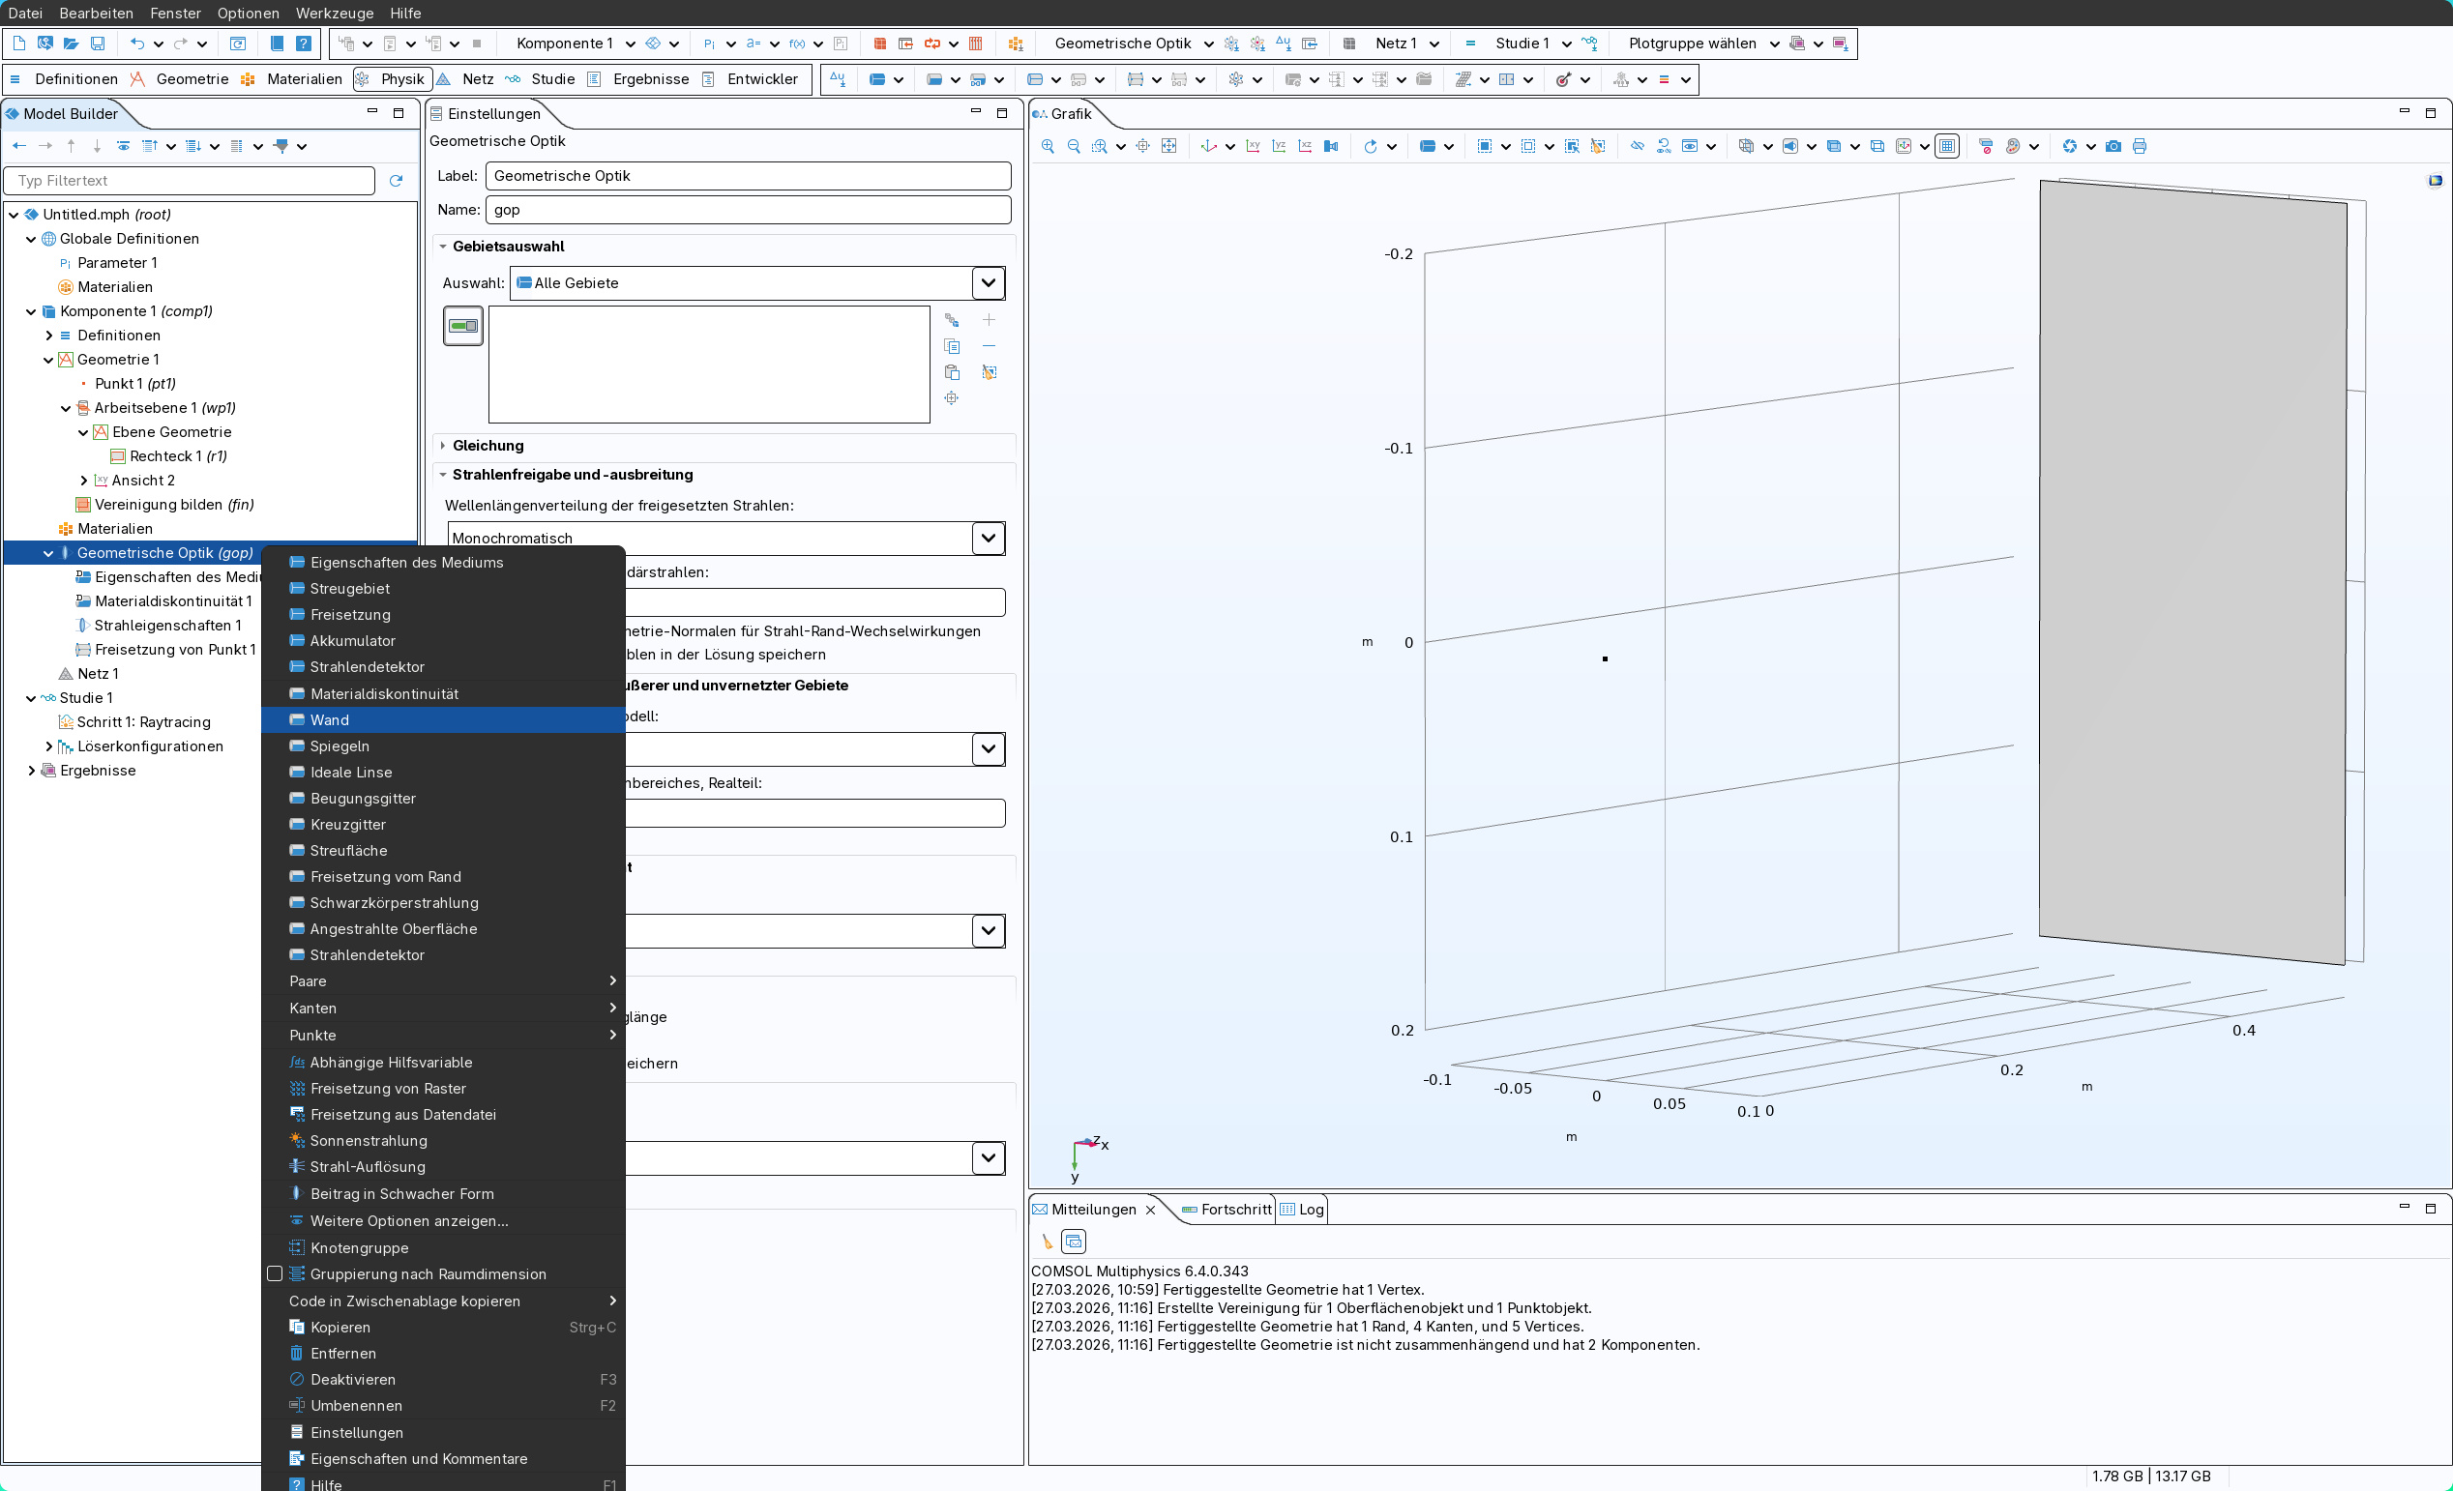Click zoom in icon in Grafik toolbar
Image resolution: width=2453 pixels, height=1491 pixels.
pyautogui.click(x=1048, y=146)
